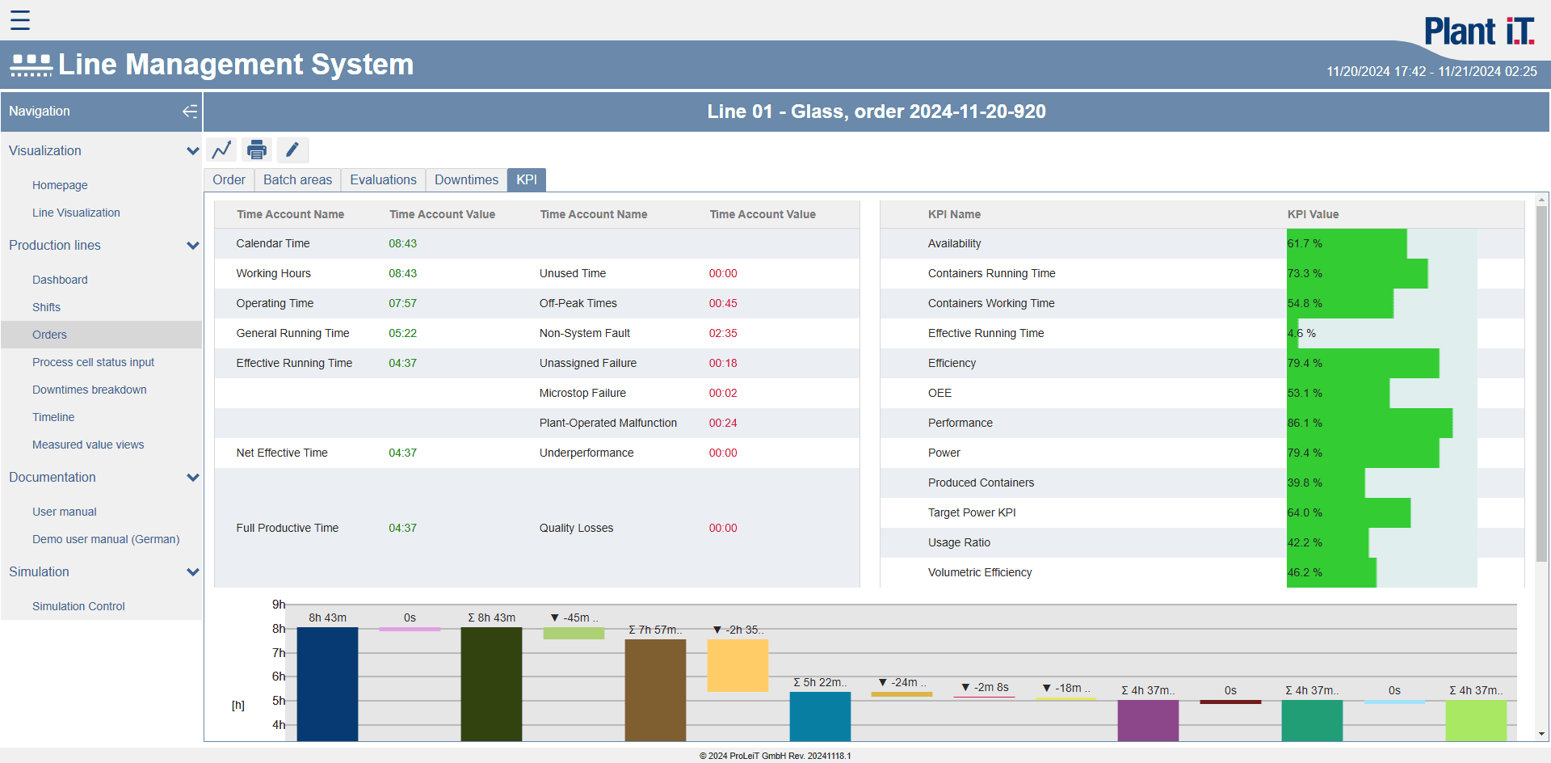Collapse the Production lines section
This screenshot has width=1551, height=763.
coord(193,245)
